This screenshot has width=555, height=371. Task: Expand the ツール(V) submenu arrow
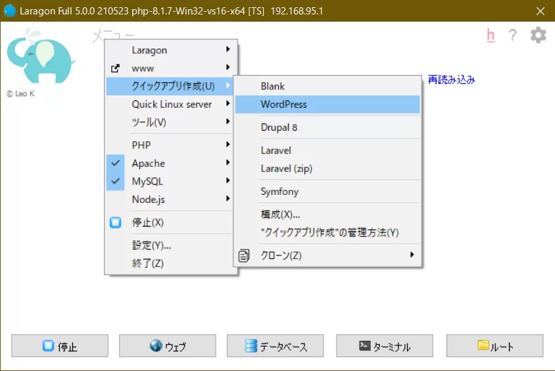(x=228, y=121)
